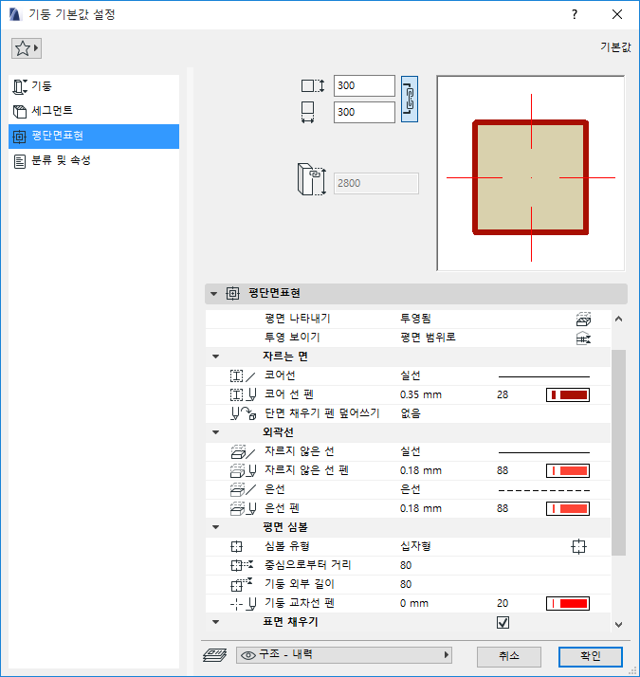Screen dimensions: 640x677
Task: Open the favorites star button
Action: [x=27, y=48]
